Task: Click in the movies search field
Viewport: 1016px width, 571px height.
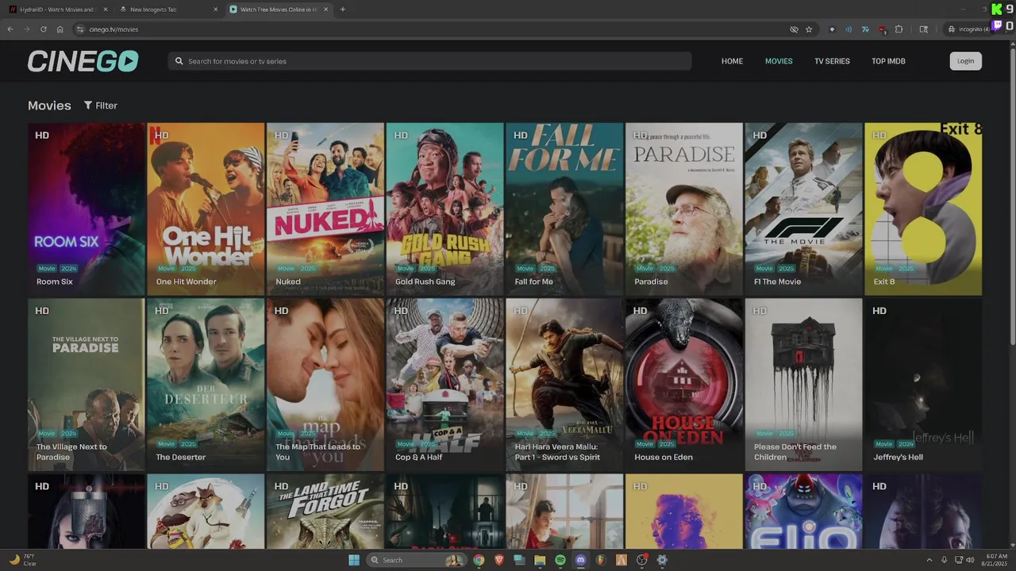Action: click(429, 61)
